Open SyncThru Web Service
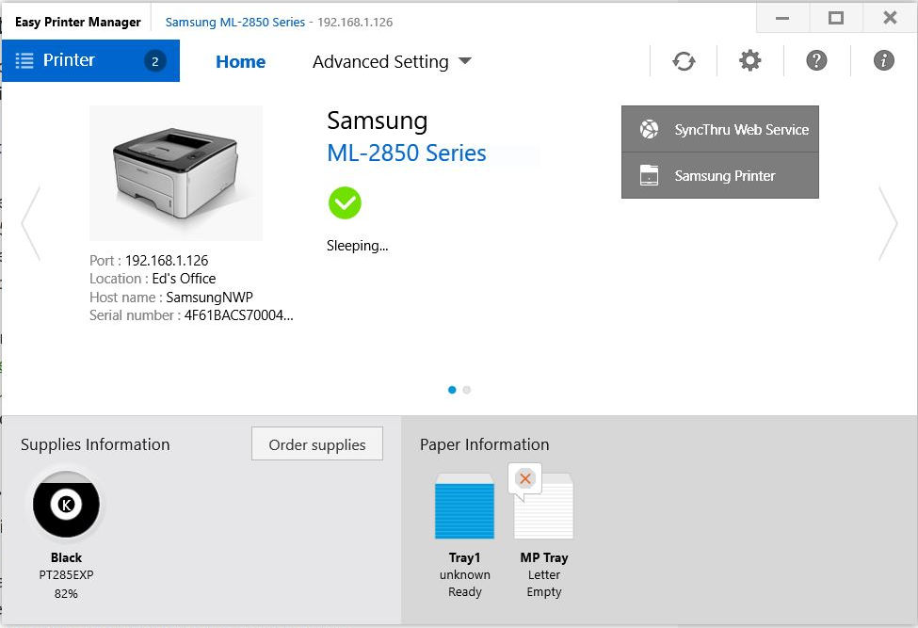The height and width of the screenshot is (628, 918). point(720,129)
